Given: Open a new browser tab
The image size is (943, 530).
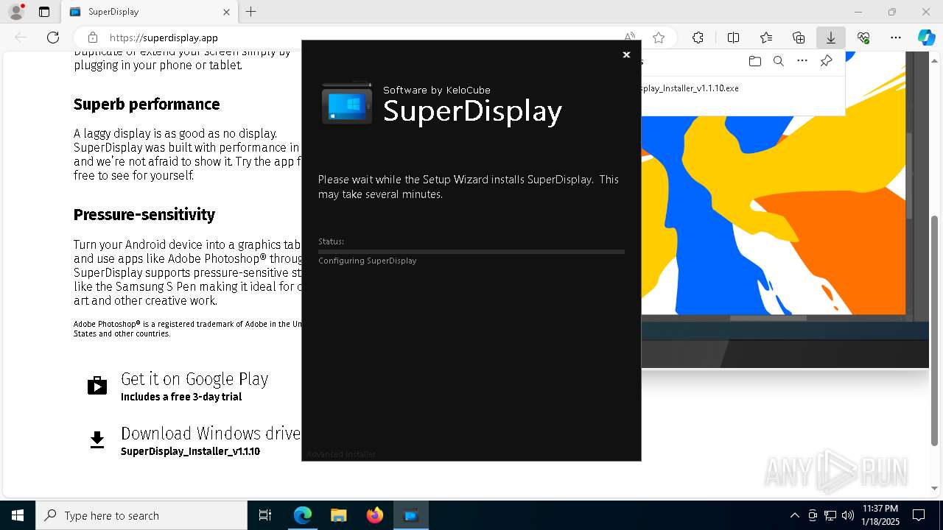Looking at the screenshot, I should [x=251, y=12].
